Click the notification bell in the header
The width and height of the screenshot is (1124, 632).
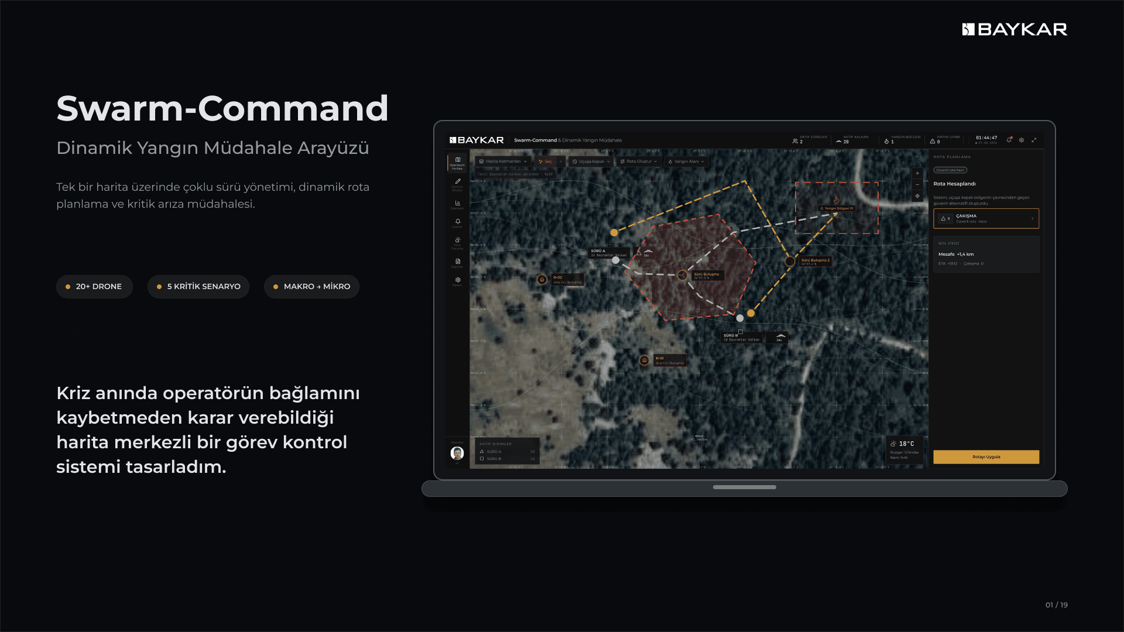pos(1009,140)
